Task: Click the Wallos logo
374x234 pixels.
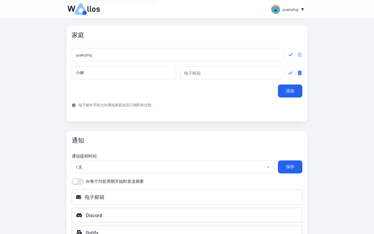Action: 84,9
